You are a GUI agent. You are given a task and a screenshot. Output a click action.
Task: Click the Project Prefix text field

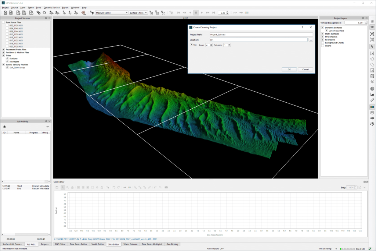point(261,34)
